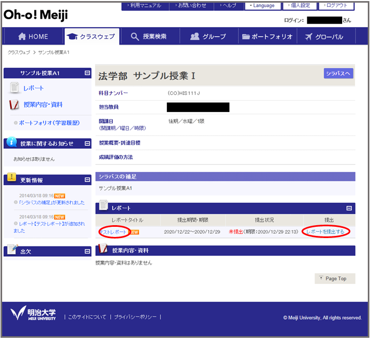
Task: Open the 授業内容・資料 sidebar link
Action: (43, 105)
